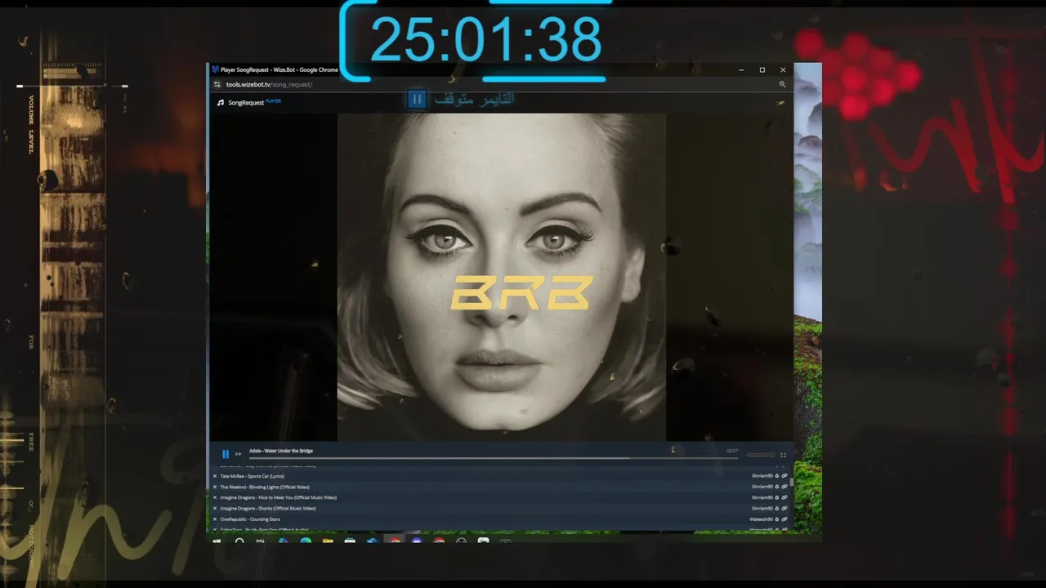Click the Adele album art video

[x=502, y=278]
